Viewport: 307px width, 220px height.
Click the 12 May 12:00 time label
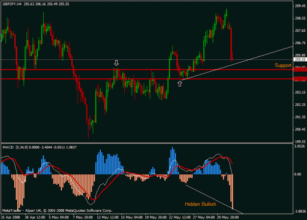pyautogui.click(x=108, y=217)
